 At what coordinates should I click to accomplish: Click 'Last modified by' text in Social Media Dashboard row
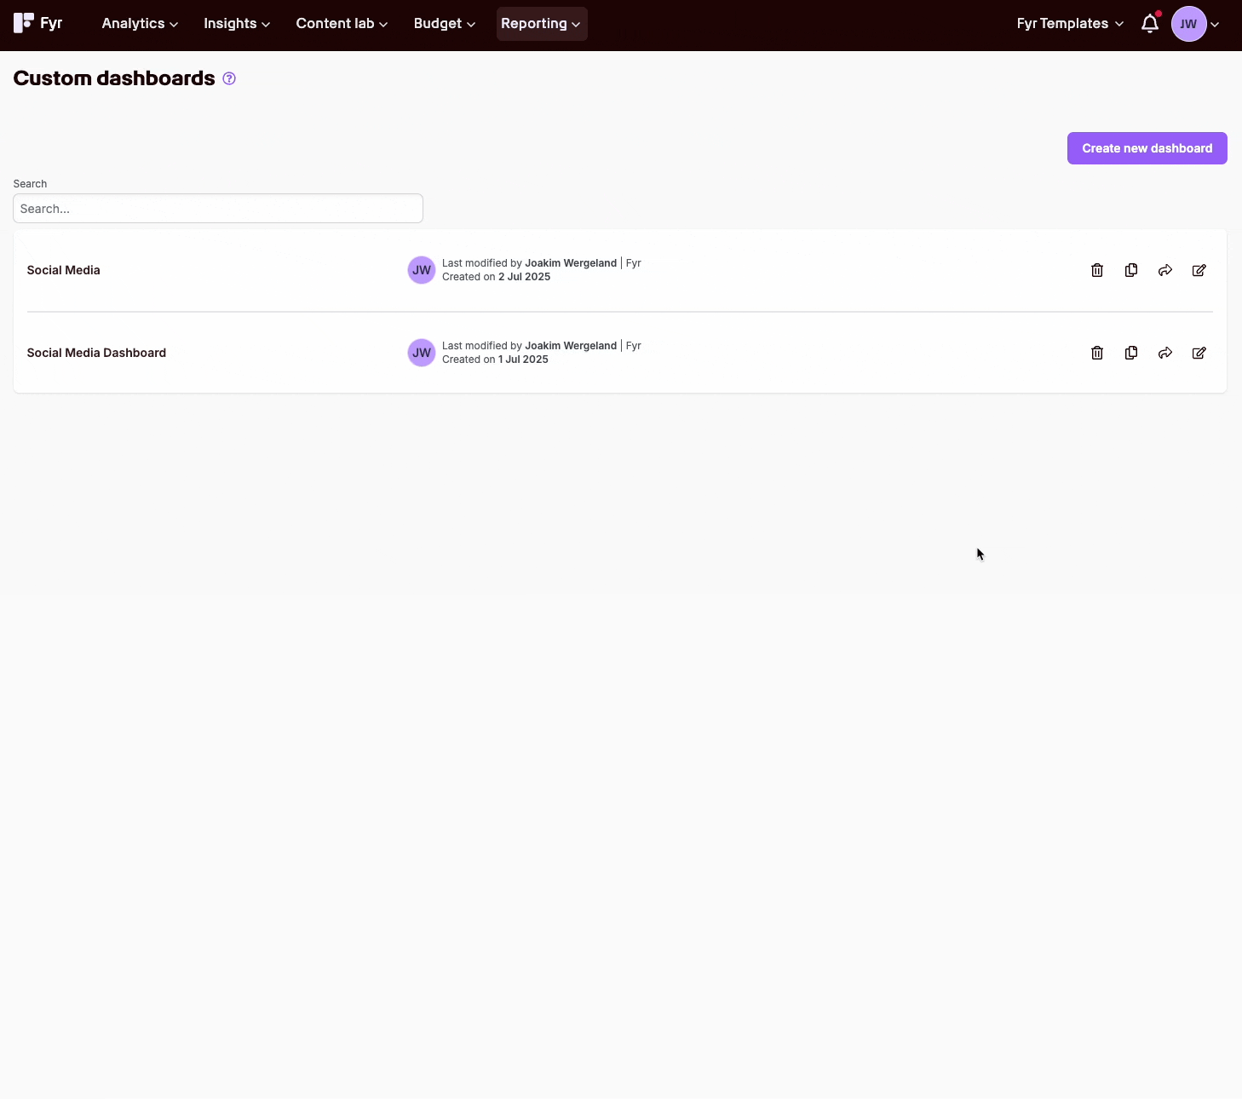coord(482,346)
